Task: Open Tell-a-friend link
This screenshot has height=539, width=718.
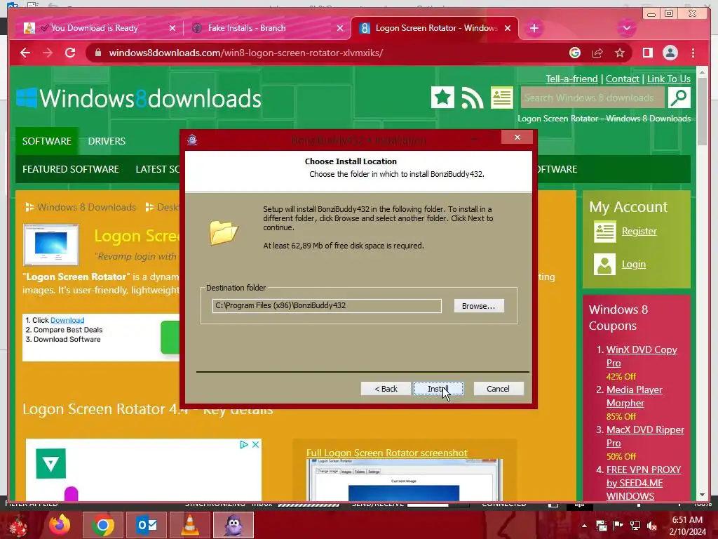Action: coord(571,79)
